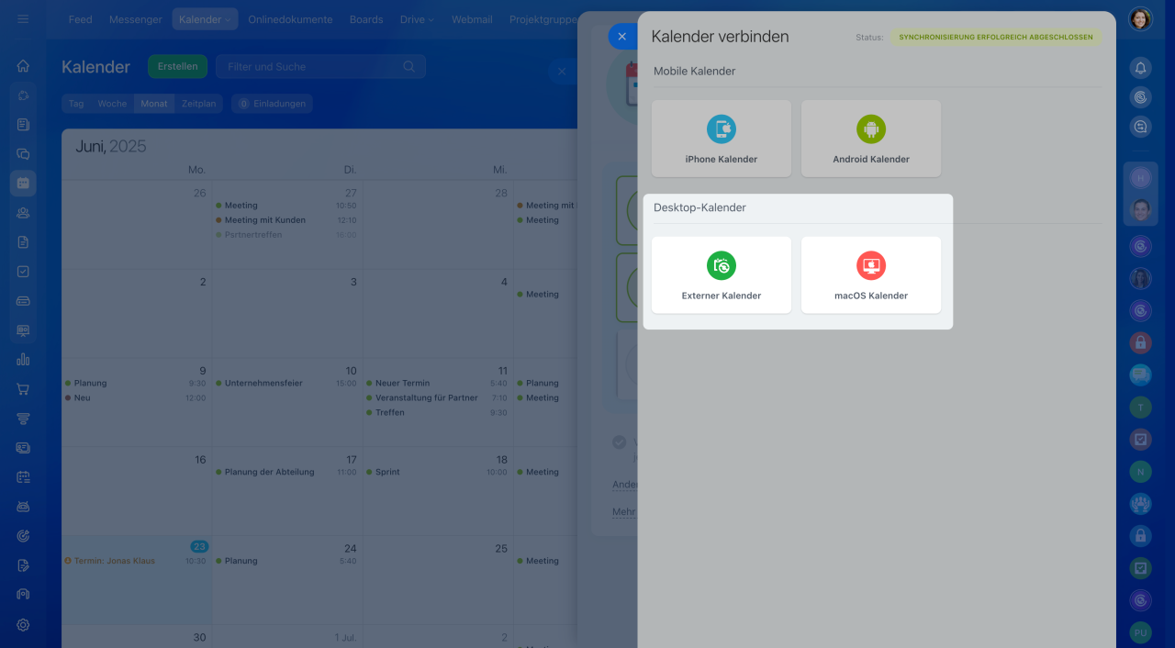Select the 'T' avatar in right sidebar
Screen dimensions: 1175x648
[1140, 407]
